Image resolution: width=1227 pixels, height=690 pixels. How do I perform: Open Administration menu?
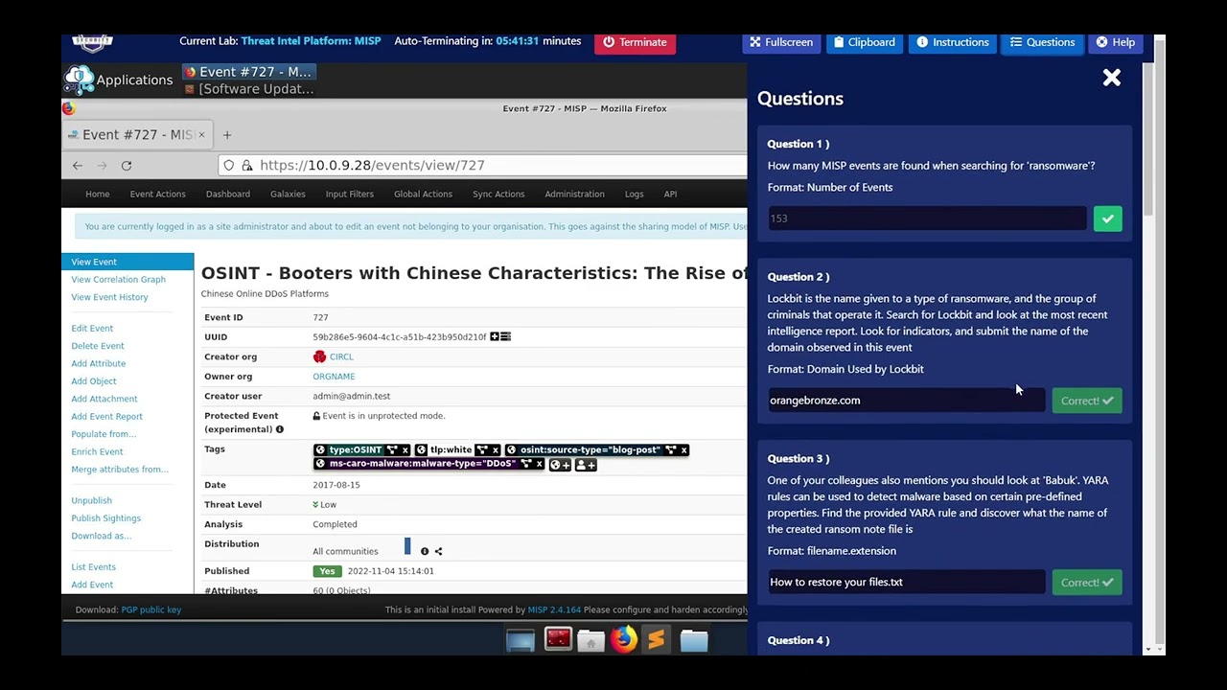point(575,195)
